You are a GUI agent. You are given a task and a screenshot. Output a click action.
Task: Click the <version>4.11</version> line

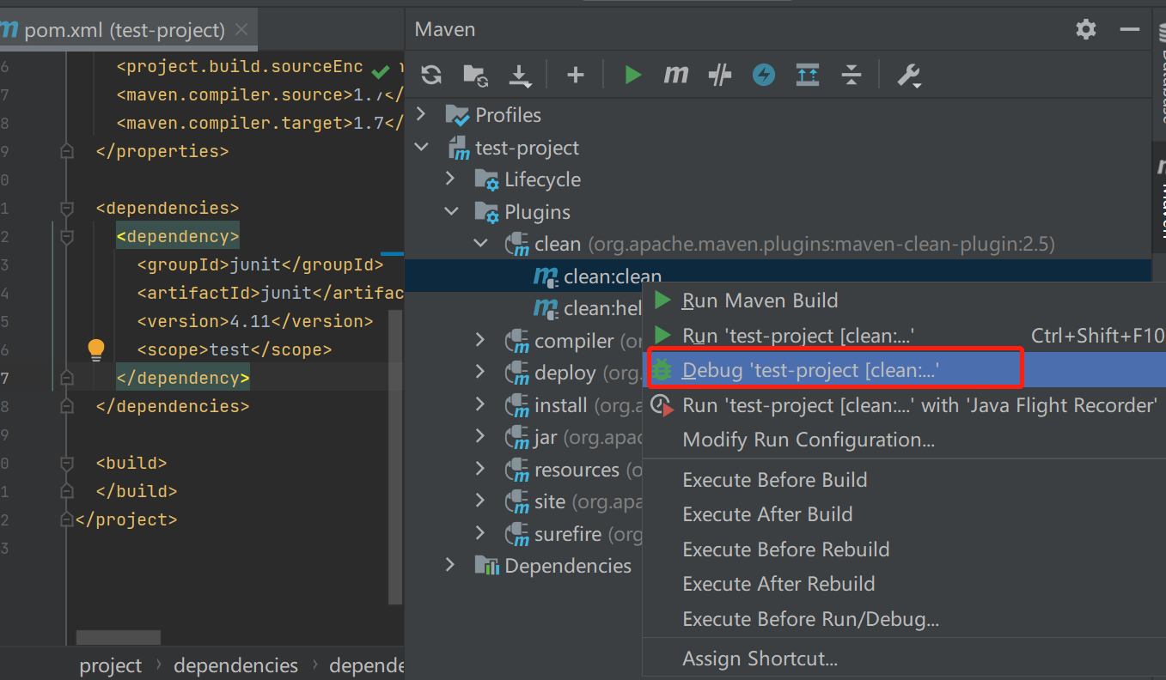click(x=255, y=321)
